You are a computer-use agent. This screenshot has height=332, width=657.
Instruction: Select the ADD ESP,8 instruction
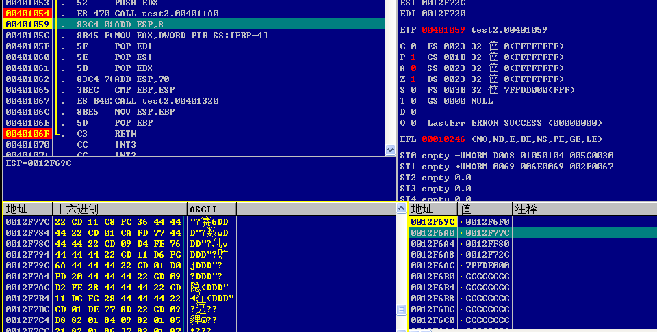[x=139, y=25]
